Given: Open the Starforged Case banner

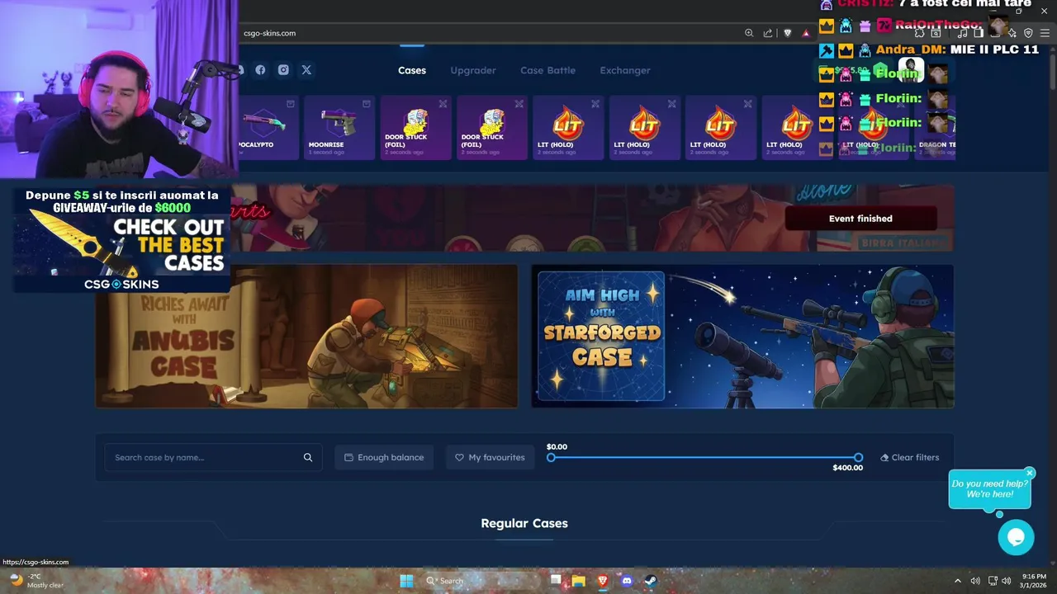Looking at the screenshot, I should tap(742, 336).
